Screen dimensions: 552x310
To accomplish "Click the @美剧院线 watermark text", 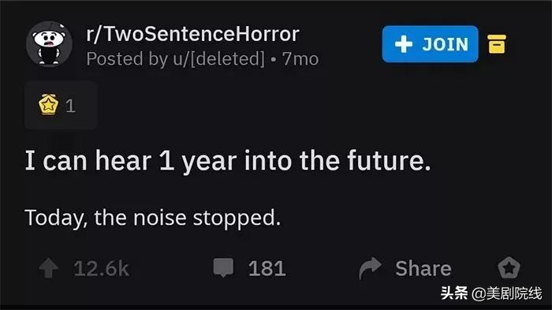I will [506, 293].
